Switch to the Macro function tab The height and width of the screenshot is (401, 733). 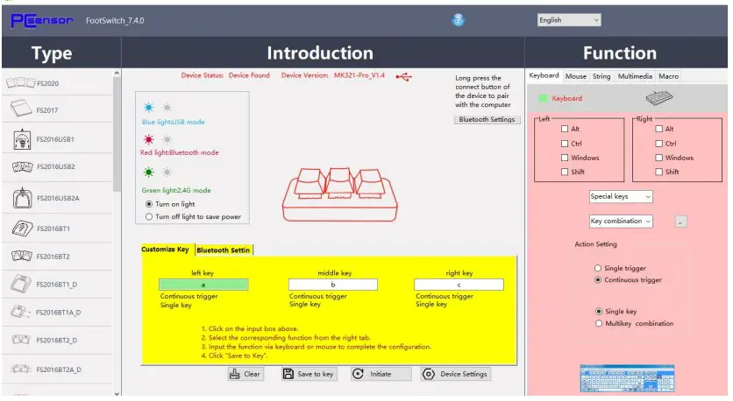coord(668,76)
